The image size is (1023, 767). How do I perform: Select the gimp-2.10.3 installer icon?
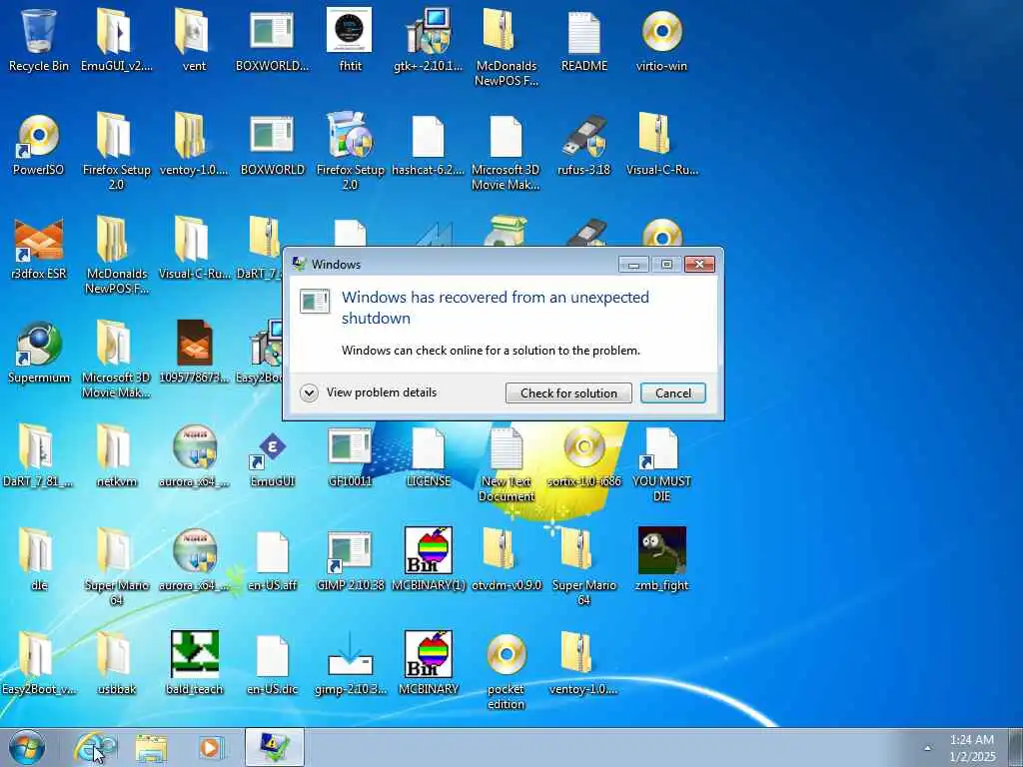tap(350, 655)
